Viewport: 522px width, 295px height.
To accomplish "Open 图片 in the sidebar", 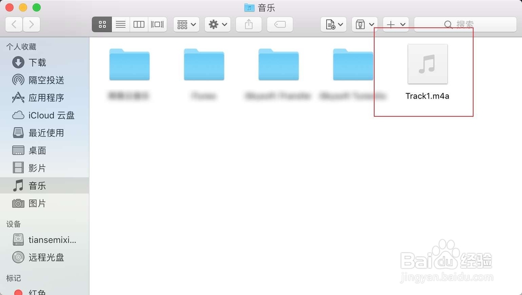I will [x=44, y=203].
